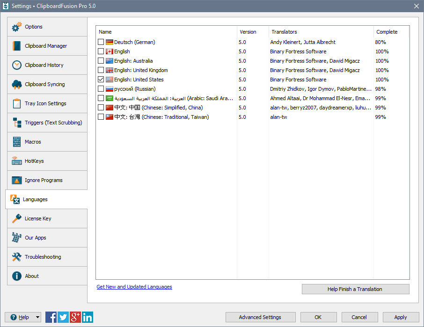Click the Cancel button
The image size is (424, 327).
click(359, 317)
